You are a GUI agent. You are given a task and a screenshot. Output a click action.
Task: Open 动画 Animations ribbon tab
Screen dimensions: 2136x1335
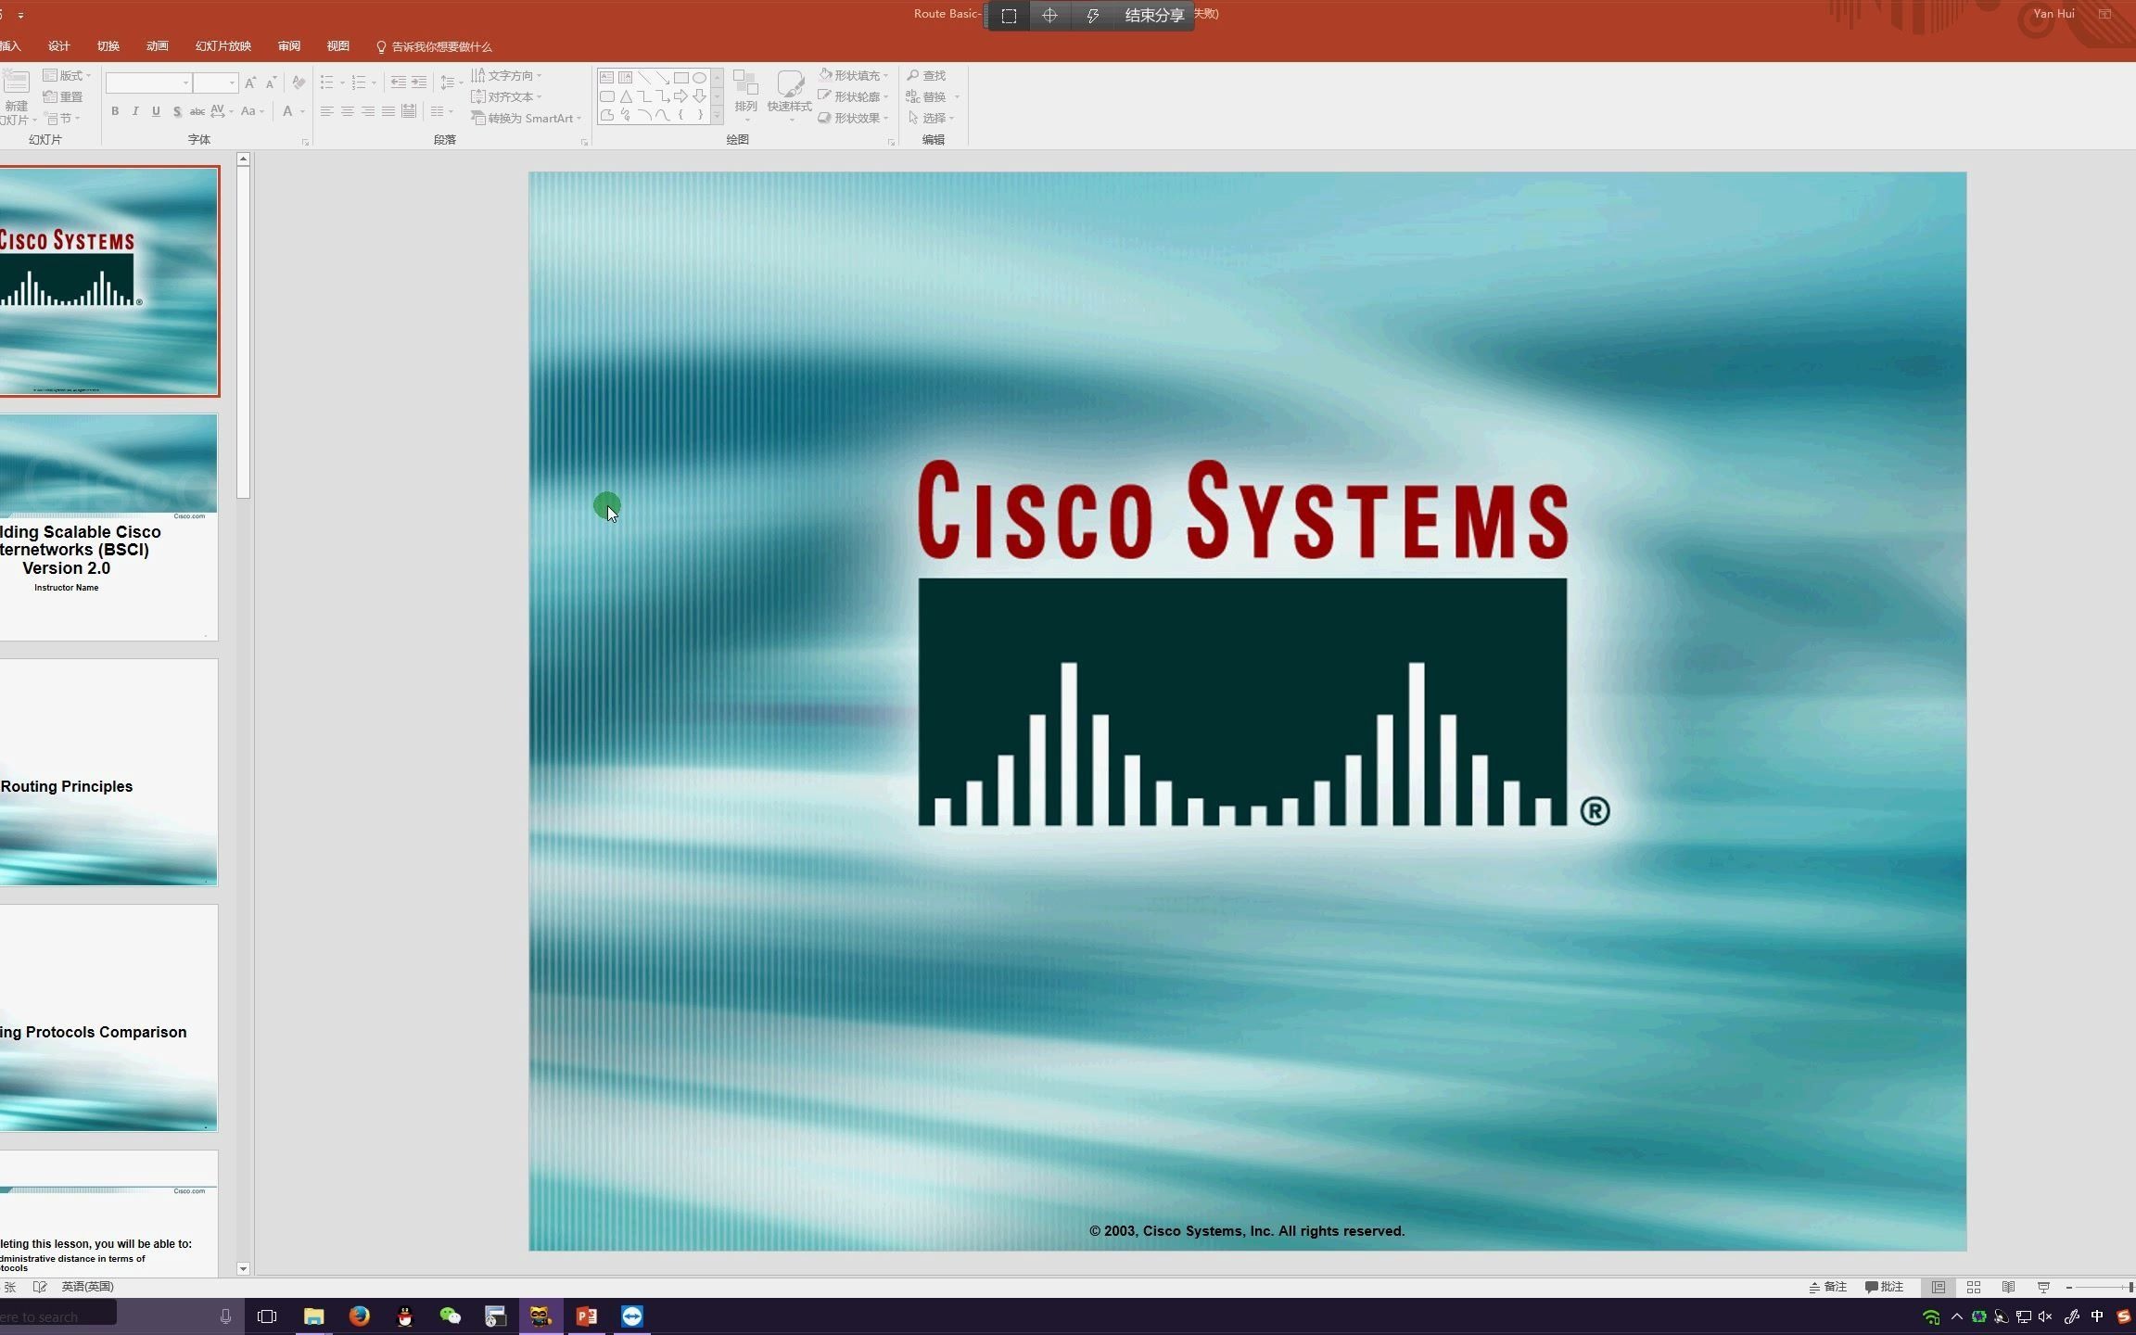point(158,46)
